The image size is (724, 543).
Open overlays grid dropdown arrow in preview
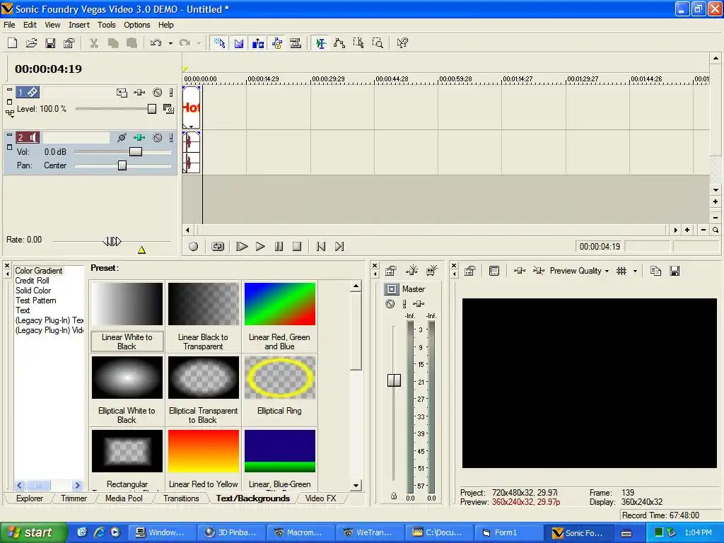[636, 271]
